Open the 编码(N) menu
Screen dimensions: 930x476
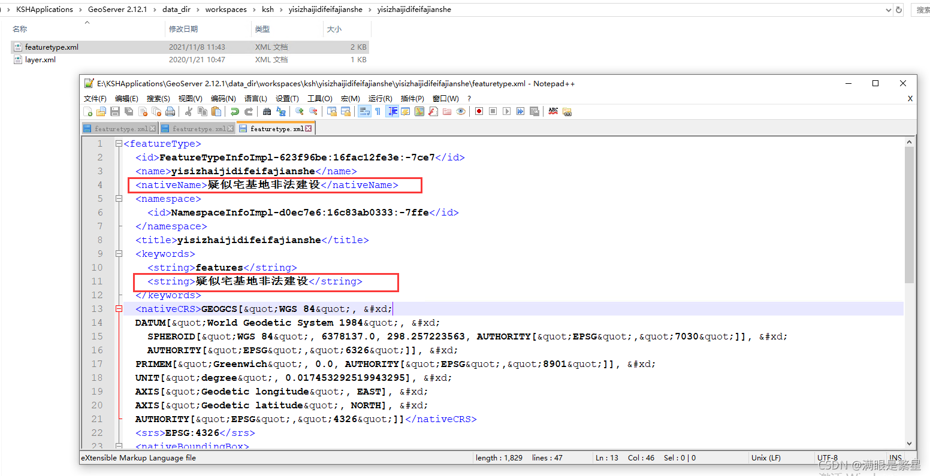pos(223,98)
